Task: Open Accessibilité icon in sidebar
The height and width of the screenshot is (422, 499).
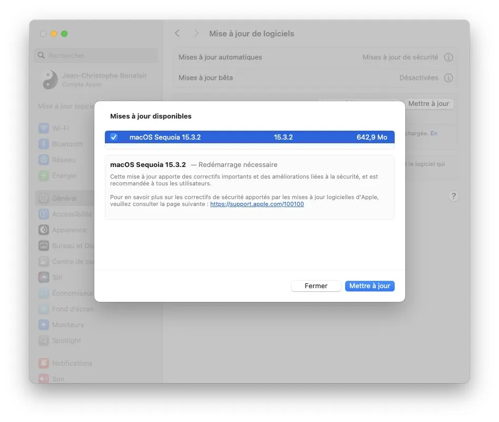Action: click(44, 214)
